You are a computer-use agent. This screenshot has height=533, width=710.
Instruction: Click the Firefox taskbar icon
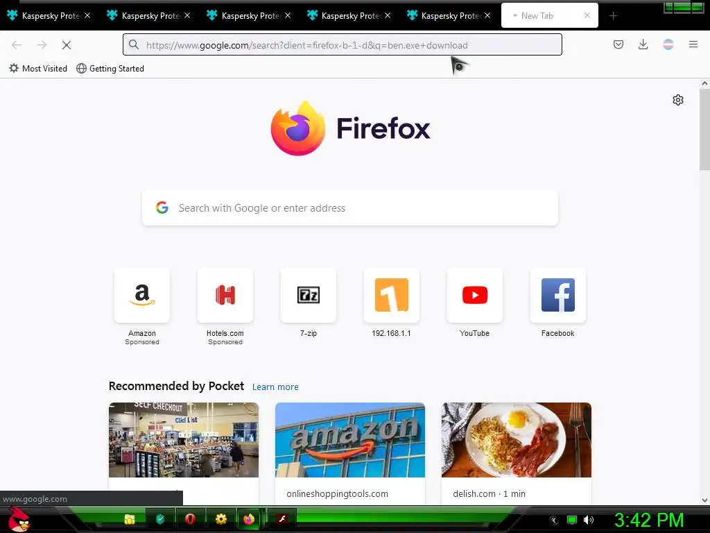(x=249, y=519)
